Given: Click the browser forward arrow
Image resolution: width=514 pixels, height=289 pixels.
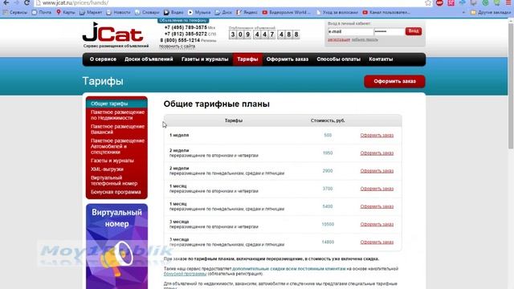Looking at the screenshot, I should pyautogui.click(x=16, y=2).
